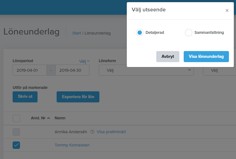The height and width of the screenshot is (159, 236).
Task: Open the partially visible Välj dropdown at right
Action: pyautogui.click(x=219, y=70)
